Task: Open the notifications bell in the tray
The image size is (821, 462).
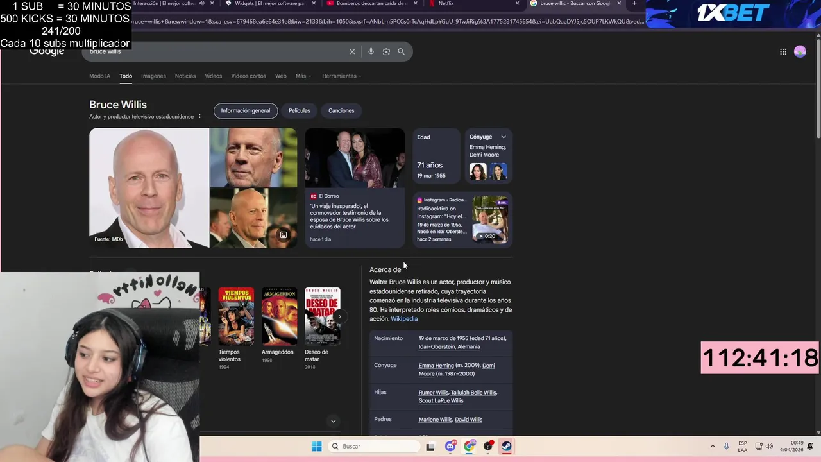Action: [x=811, y=446]
